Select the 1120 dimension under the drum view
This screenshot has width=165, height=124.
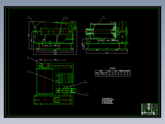click(x=107, y=52)
